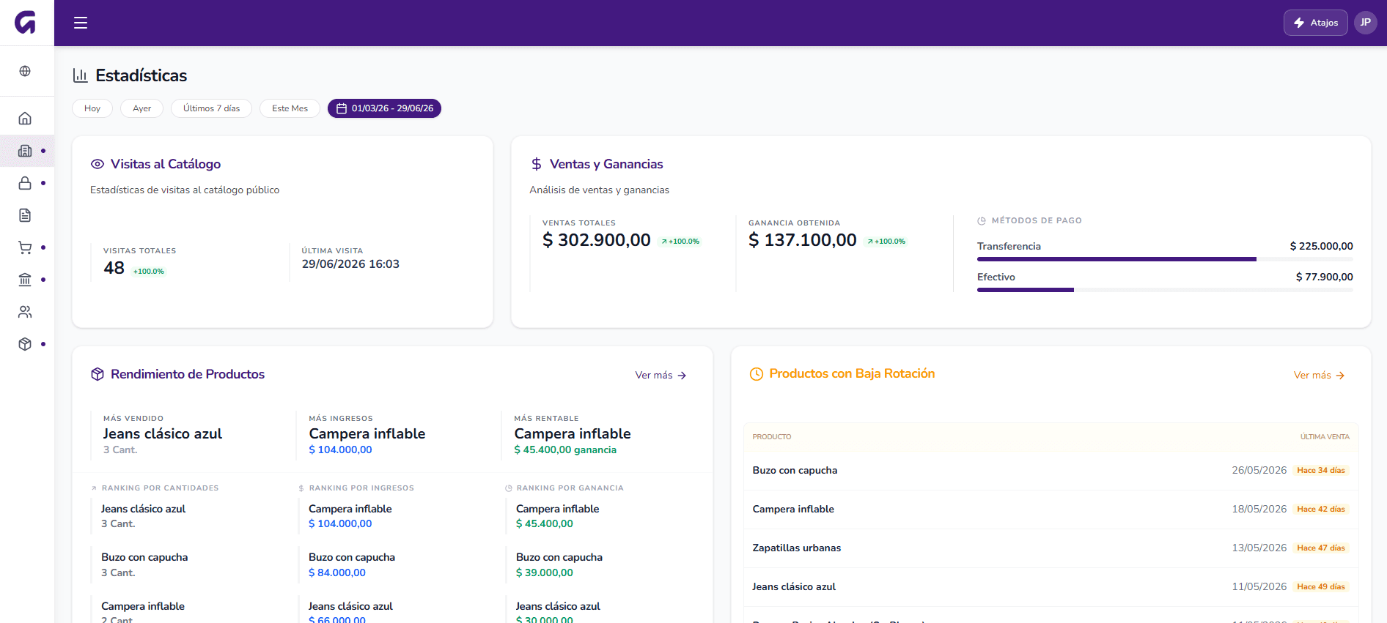1387x623 pixels.
Task: Click the JP user avatar
Action: coord(1365,23)
